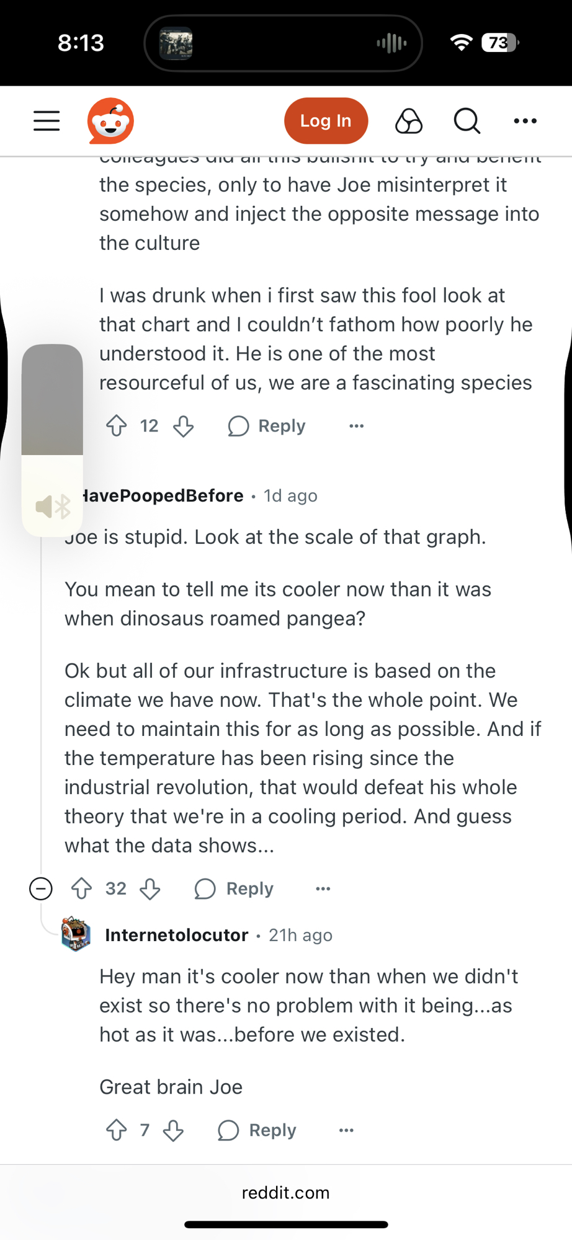Reply to the 32-point comment
572x1240 pixels.
pyautogui.click(x=234, y=888)
